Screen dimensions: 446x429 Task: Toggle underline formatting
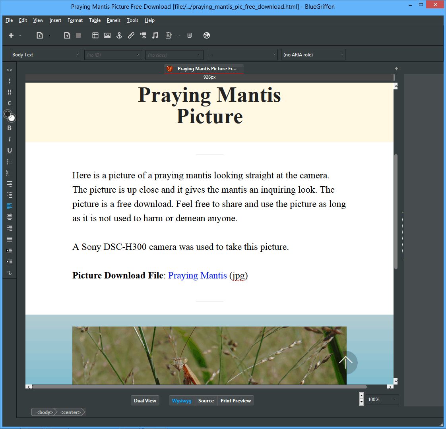[x=10, y=151]
